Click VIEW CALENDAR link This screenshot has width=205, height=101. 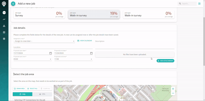coord(85,41)
